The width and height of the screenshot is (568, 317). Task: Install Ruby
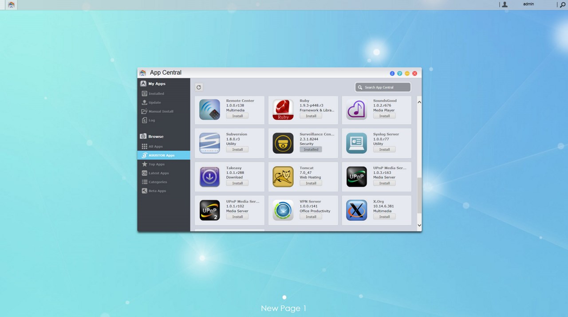point(311,116)
